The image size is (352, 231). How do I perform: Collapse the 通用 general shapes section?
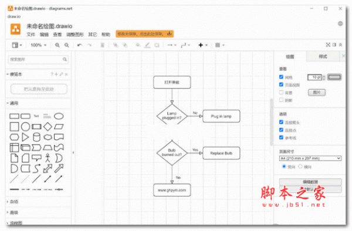pos(12,103)
